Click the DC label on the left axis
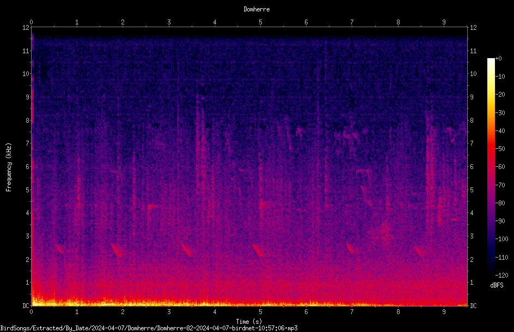This screenshot has height=332, width=514. (x=26, y=305)
